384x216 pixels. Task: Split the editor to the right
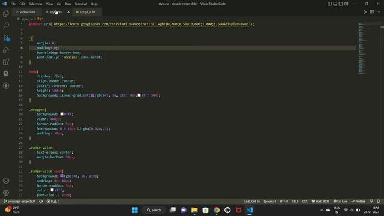(372, 12)
